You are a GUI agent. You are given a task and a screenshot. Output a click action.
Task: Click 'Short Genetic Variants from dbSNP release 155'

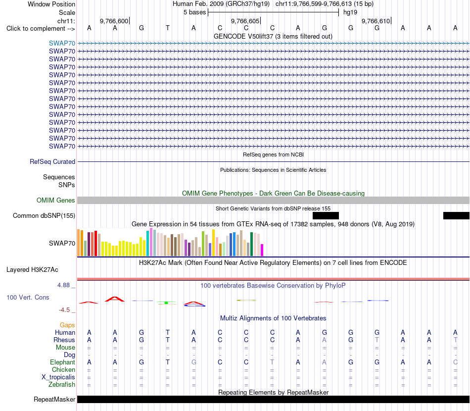tap(273, 208)
